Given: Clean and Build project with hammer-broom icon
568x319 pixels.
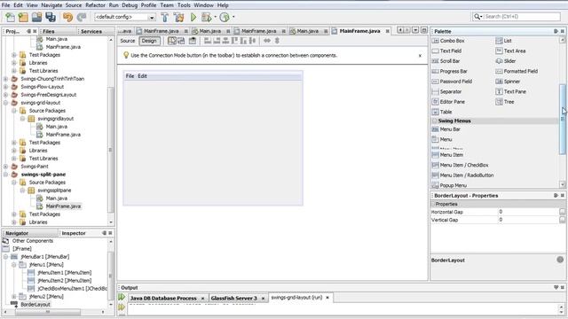Looking at the screenshot, I should tap(178, 17).
